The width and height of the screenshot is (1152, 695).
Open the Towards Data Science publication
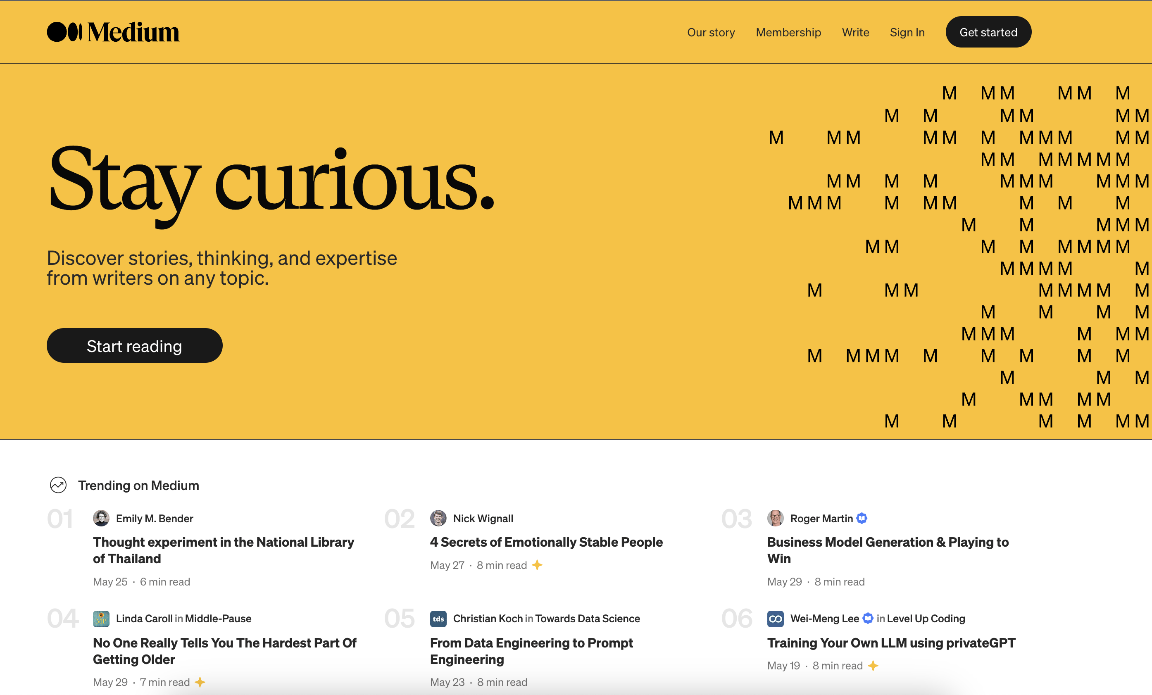[x=587, y=618]
